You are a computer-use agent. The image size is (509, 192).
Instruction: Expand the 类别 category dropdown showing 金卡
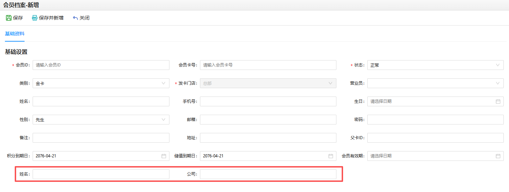101,83
